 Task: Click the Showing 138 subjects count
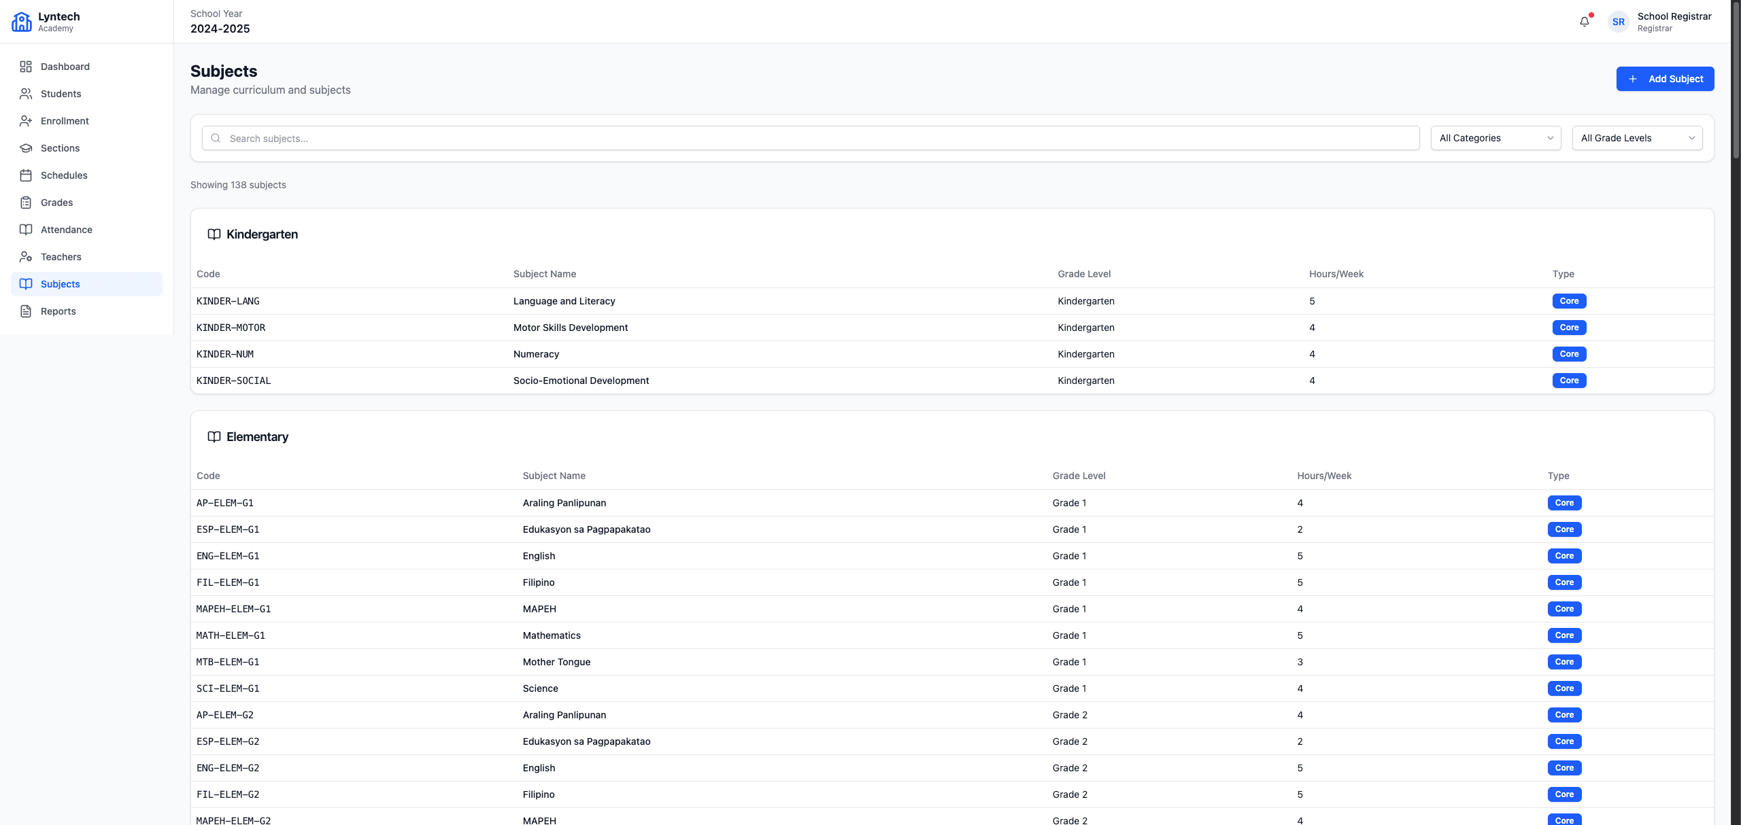click(238, 185)
